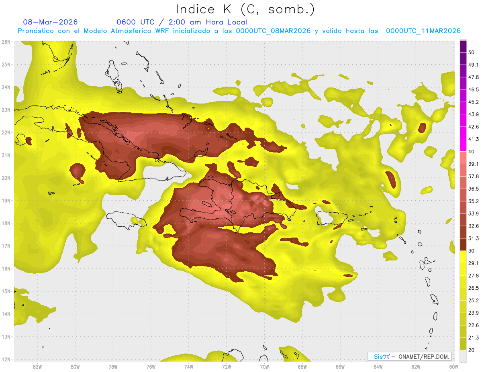The width and height of the screenshot is (482, 372).
Task: Click the longitude label '70W'
Action: tap(264, 366)
